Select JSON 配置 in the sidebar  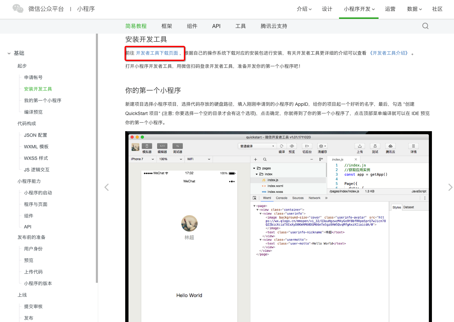coord(36,135)
